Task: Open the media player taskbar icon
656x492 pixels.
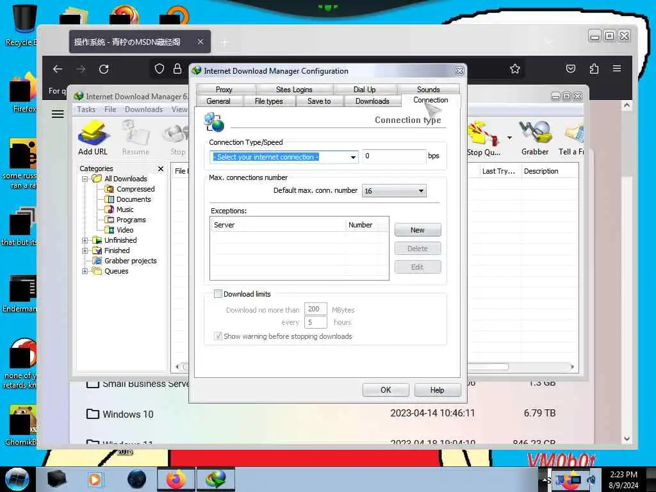Action: 95,479
